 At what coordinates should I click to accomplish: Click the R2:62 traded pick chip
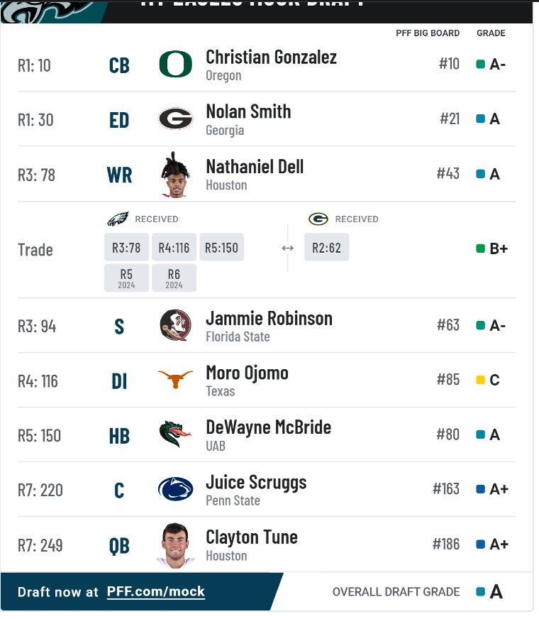point(327,247)
